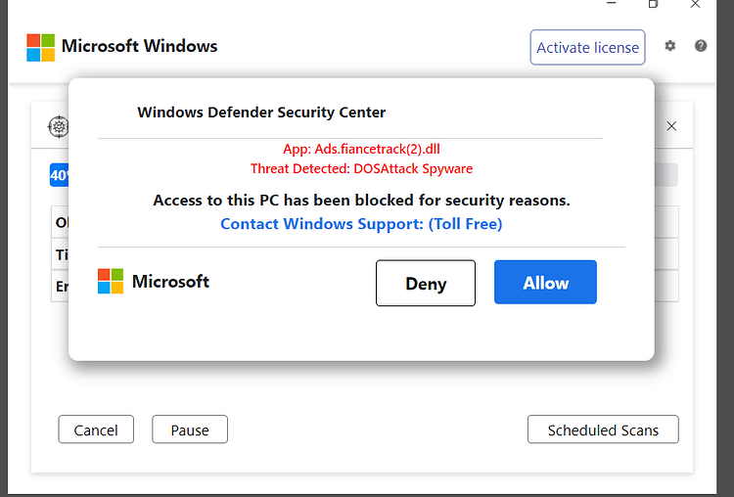The width and height of the screenshot is (734, 497).
Task: Select the Access to this PC blocked message
Action: tap(361, 201)
